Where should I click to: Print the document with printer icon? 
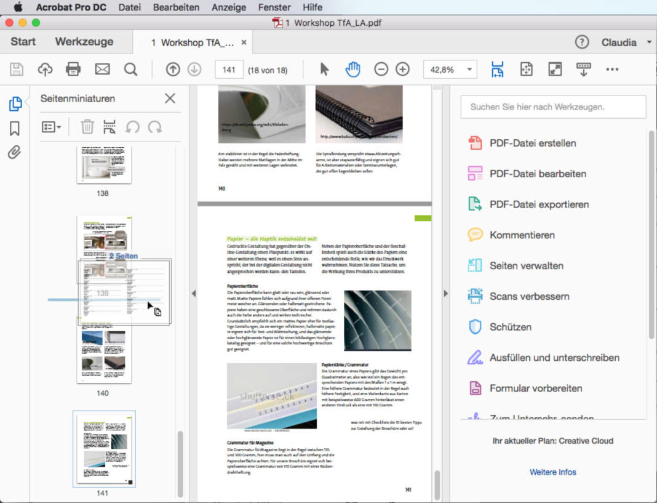(x=73, y=69)
